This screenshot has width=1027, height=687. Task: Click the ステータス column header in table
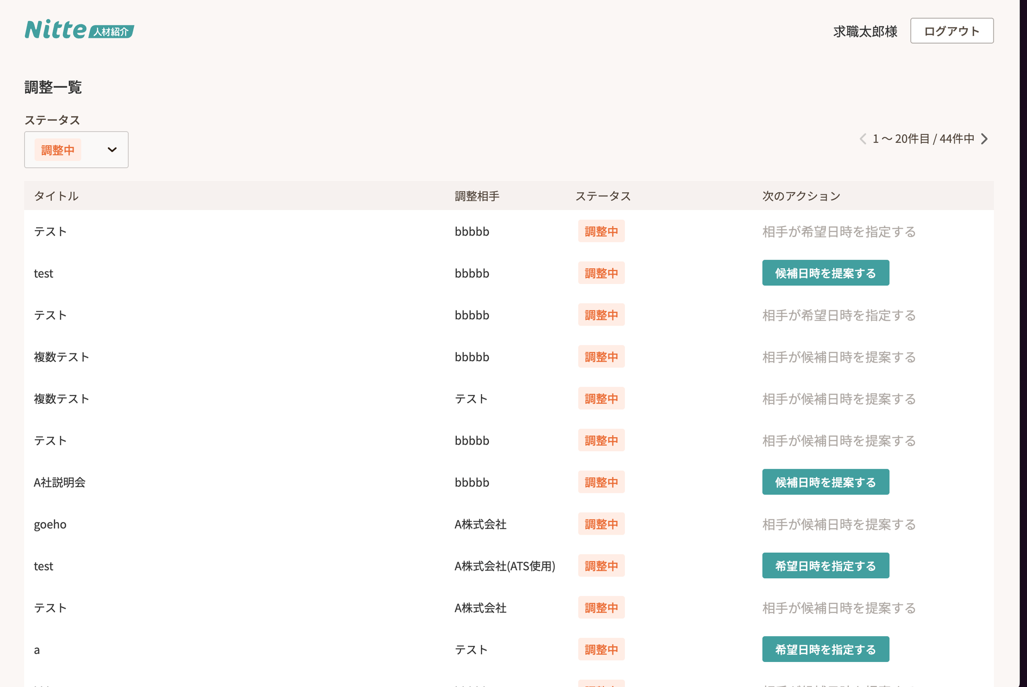tap(602, 196)
